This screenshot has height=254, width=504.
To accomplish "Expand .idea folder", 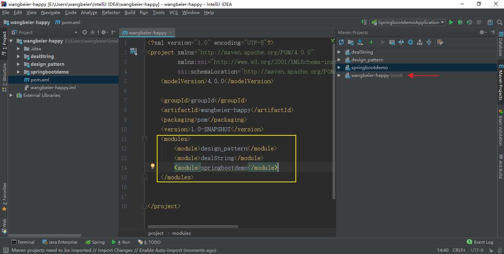I will point(18,49).
